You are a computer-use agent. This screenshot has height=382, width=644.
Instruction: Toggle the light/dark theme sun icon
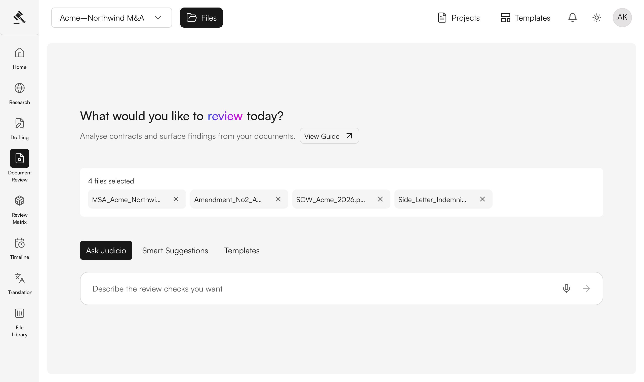click(x=597, y=18)
